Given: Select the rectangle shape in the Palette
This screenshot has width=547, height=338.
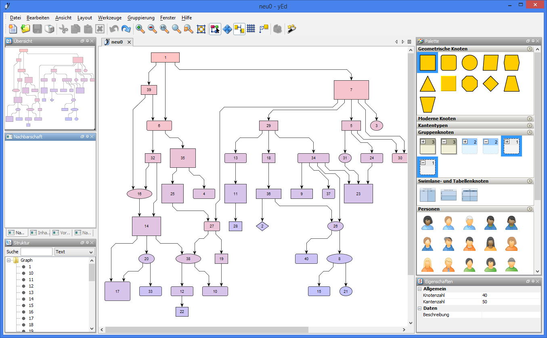Looking at the screenshot, I should [428, 63].
